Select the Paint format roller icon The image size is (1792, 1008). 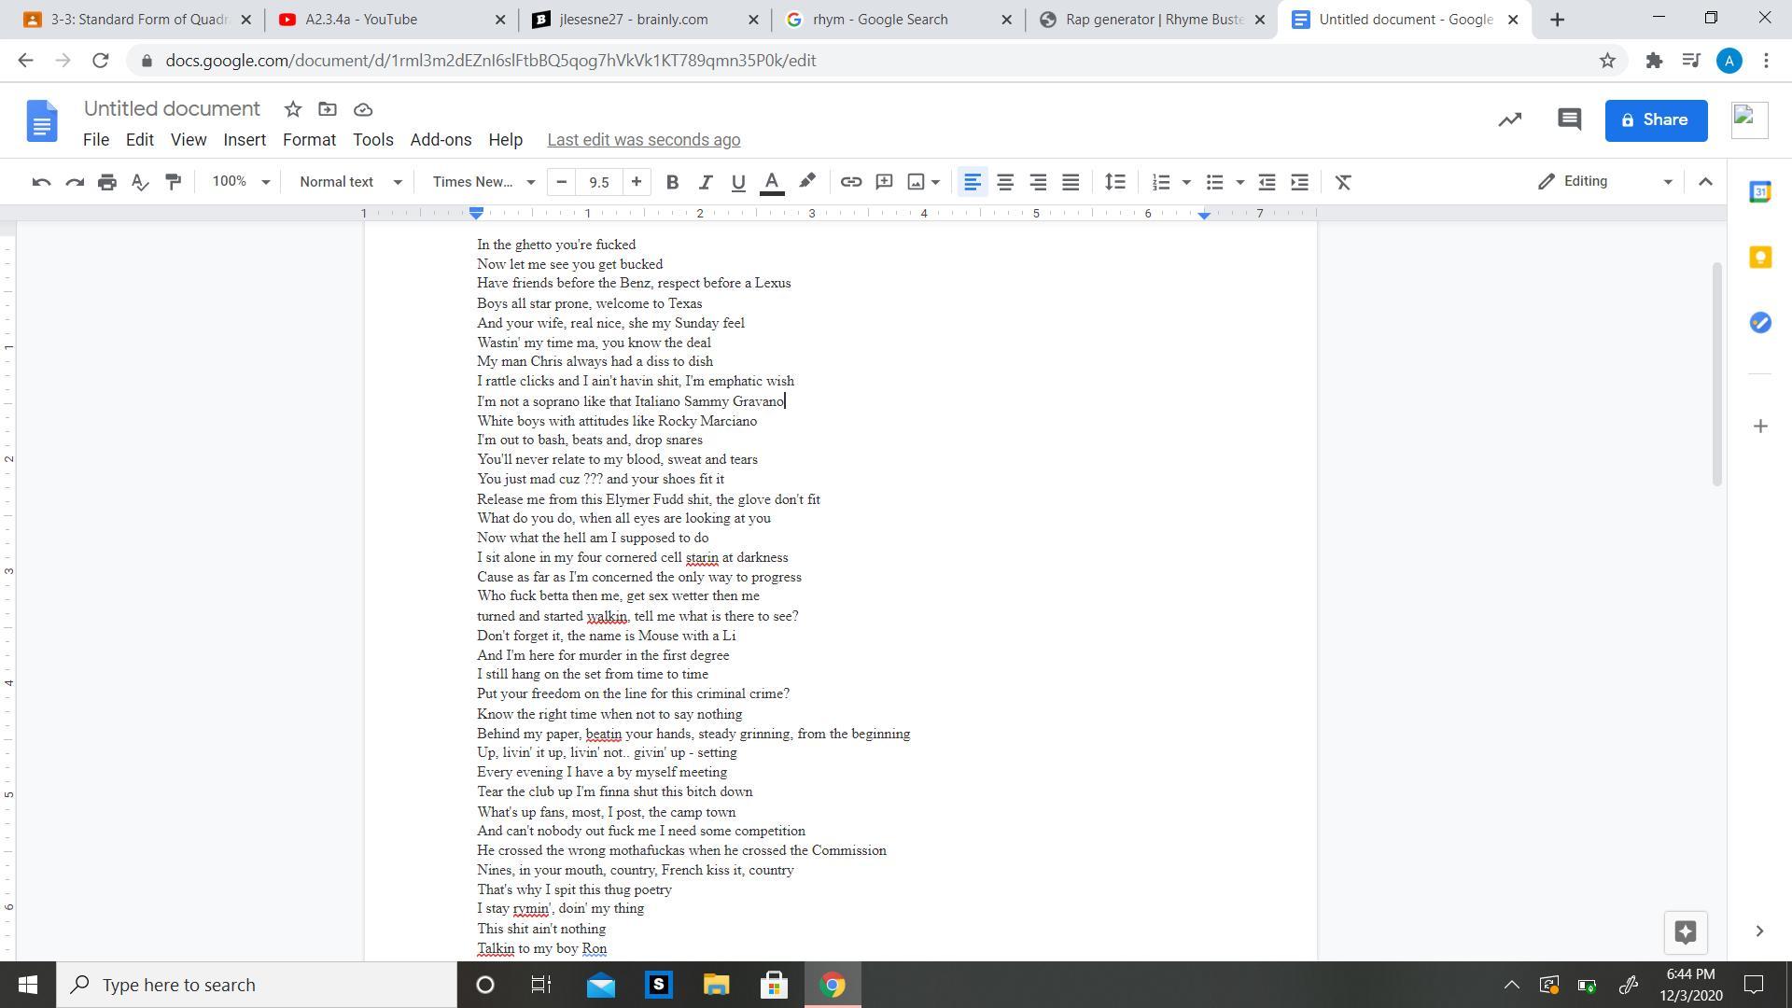pos(173,182)
